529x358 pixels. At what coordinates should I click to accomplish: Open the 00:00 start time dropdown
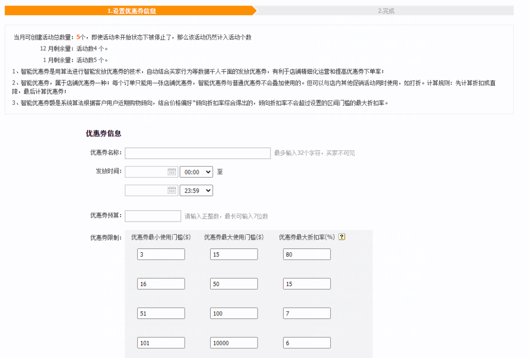(x=196, y=172)
